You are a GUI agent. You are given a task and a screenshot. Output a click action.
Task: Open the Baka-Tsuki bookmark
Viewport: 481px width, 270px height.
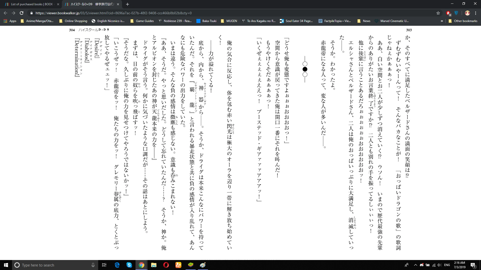click(206, 21)
